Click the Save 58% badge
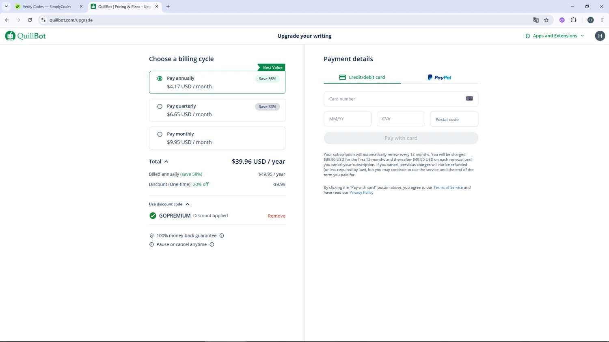 click(268, 79)
